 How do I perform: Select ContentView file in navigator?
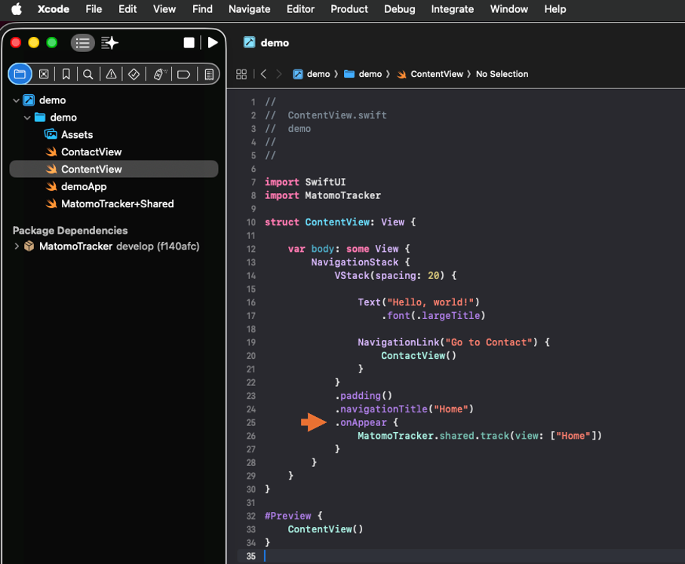pyautogui.click(x=114, y=169)
